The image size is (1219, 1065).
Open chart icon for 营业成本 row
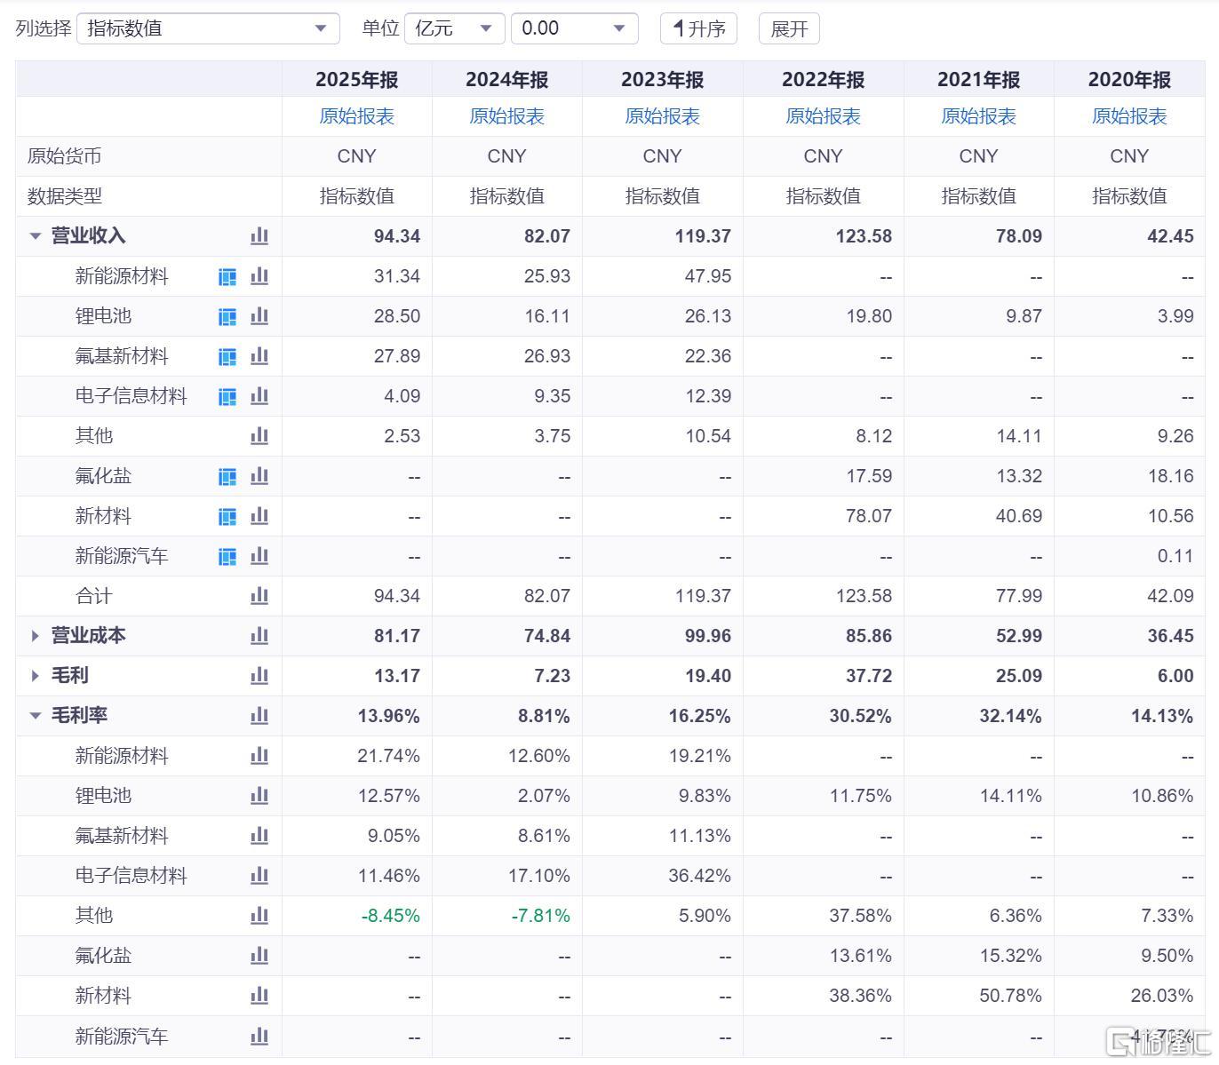pyautogui.click(x=259, y=636)
